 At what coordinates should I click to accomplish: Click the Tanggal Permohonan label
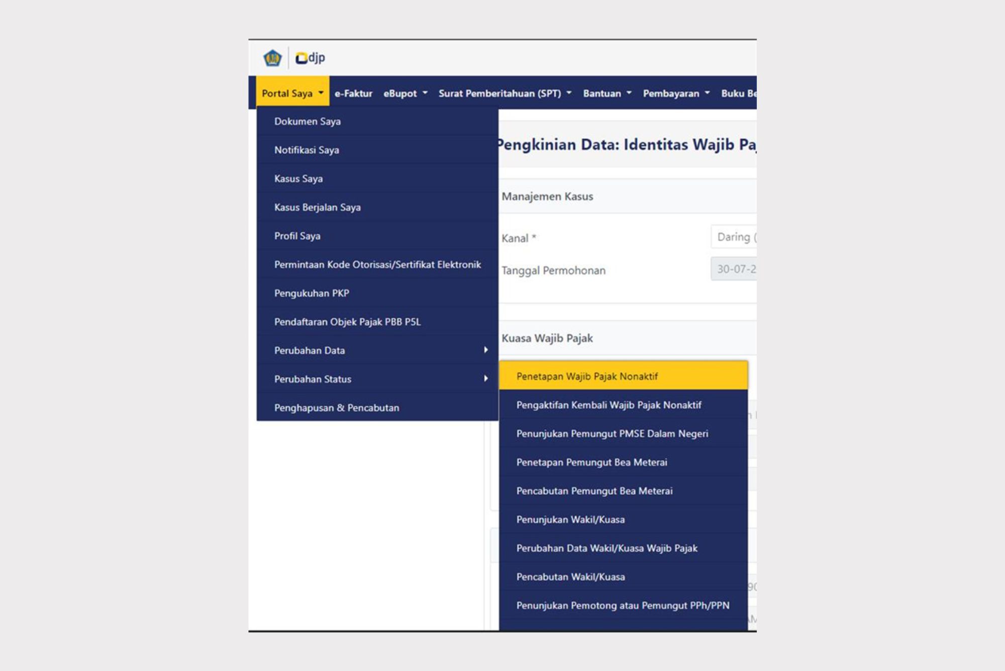(553, 270)
